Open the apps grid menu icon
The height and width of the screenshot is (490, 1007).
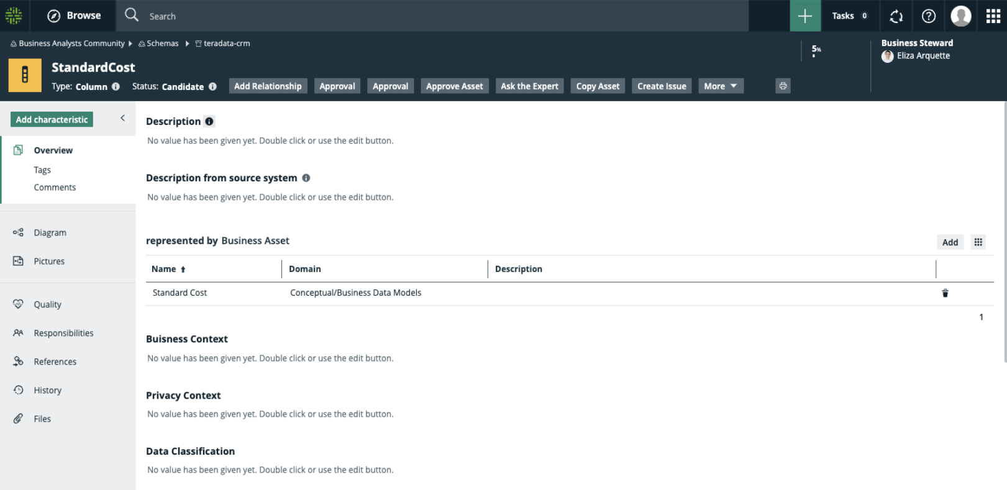pyautogui.click(x=993, y=16)
